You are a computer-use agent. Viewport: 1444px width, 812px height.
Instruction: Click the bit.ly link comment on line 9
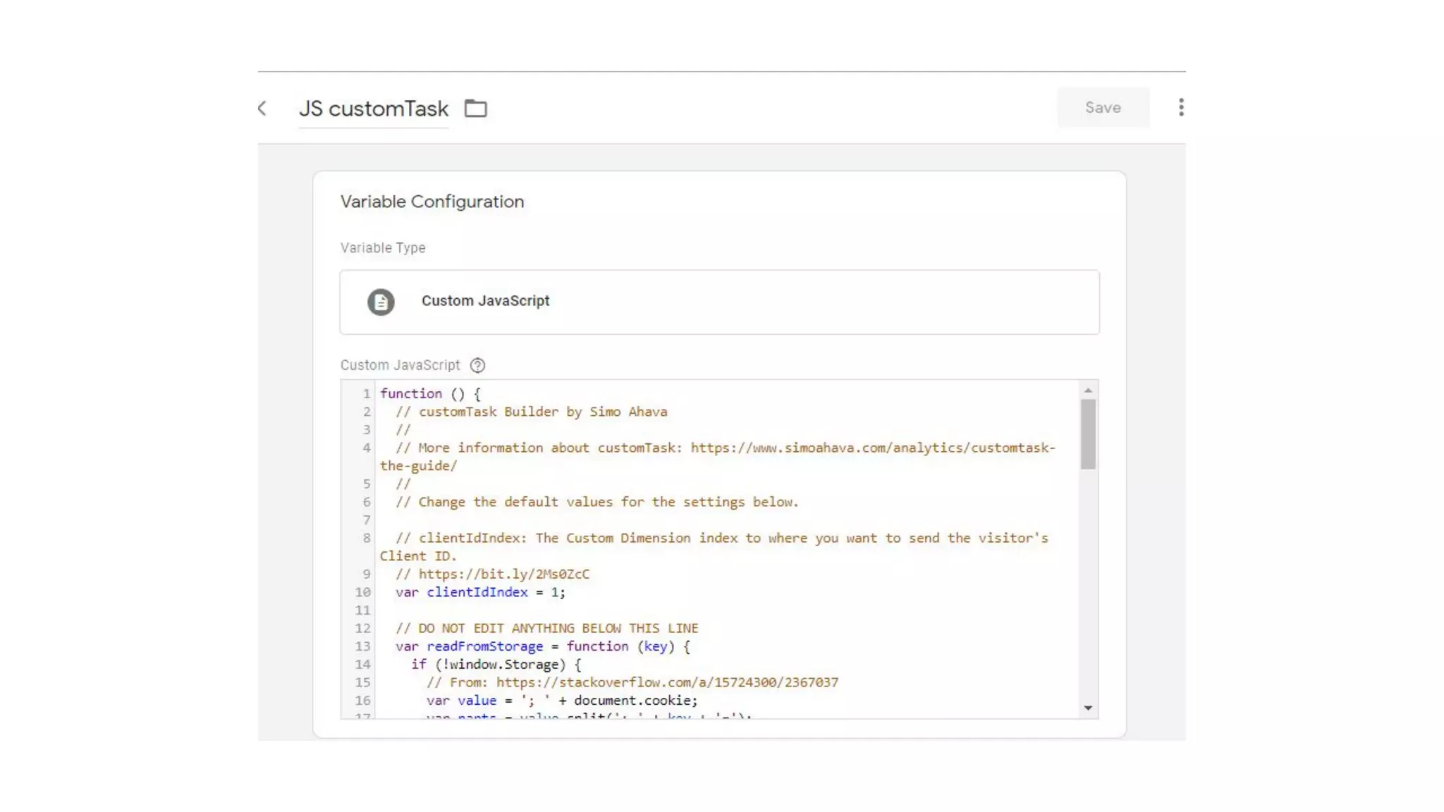[x=503, y=574]
